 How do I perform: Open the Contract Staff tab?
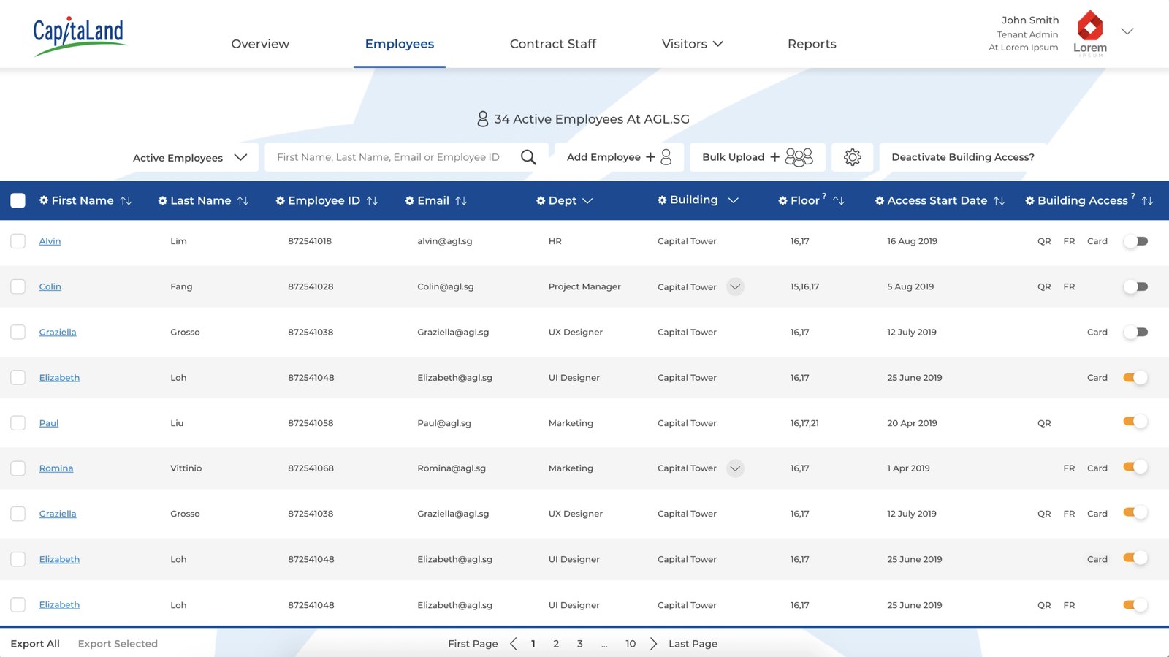pos(553,44)
